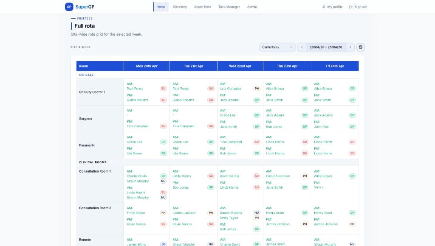Click Bob Jones in Thursday Surgeon PM

(x=274, y=126)
